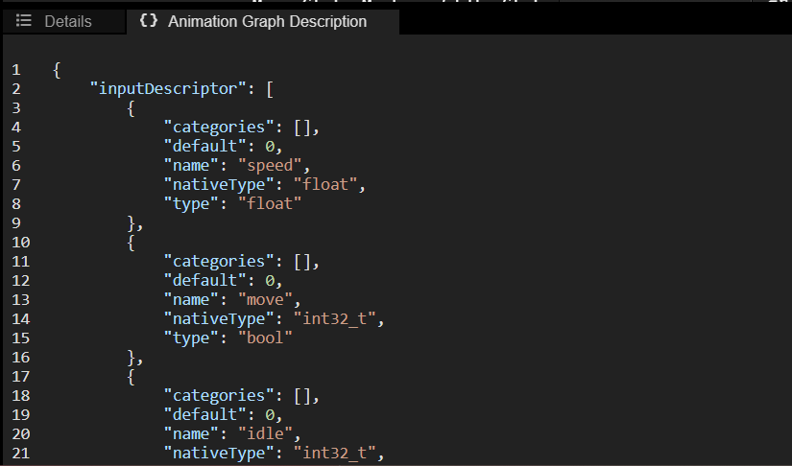Screen dimensions: 792x466
Task: Click the curly braces icon on Animation Graph Description tab
Action: point(149,21)
